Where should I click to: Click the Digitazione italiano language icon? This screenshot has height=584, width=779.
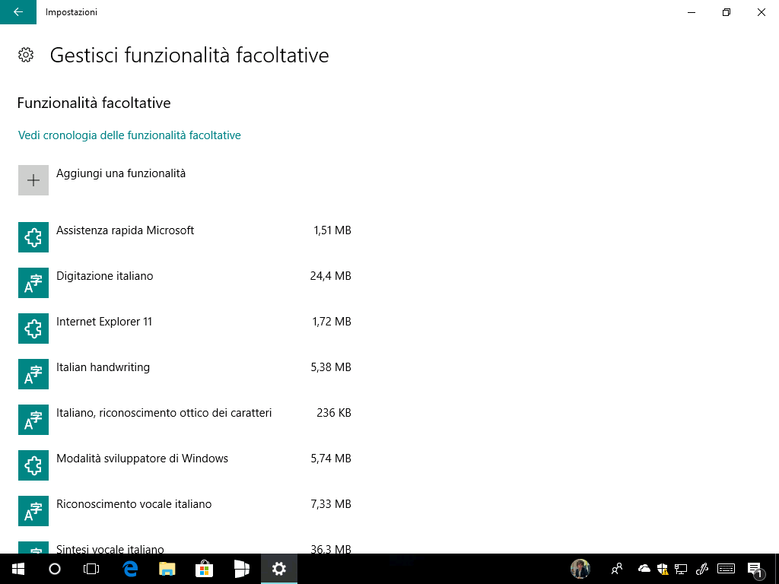click(x=33, y=283)
